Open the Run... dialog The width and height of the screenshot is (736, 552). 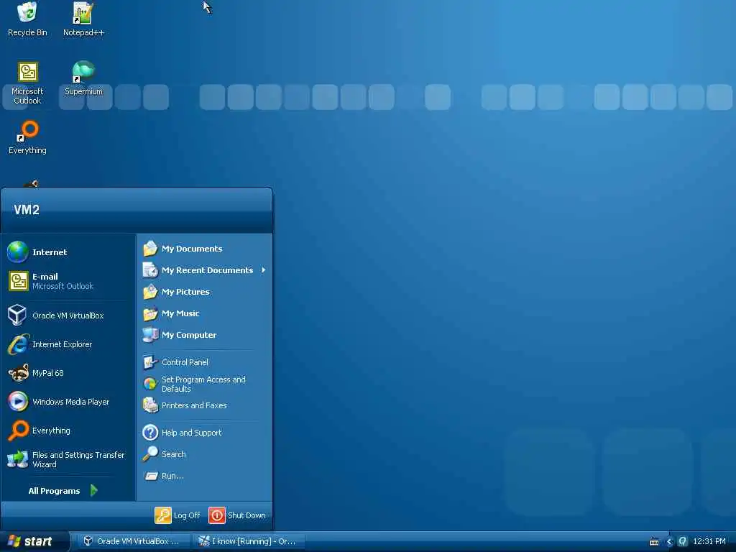[205, 476]
